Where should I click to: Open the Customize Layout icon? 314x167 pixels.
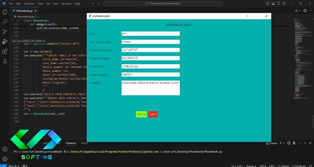(284, 3)
